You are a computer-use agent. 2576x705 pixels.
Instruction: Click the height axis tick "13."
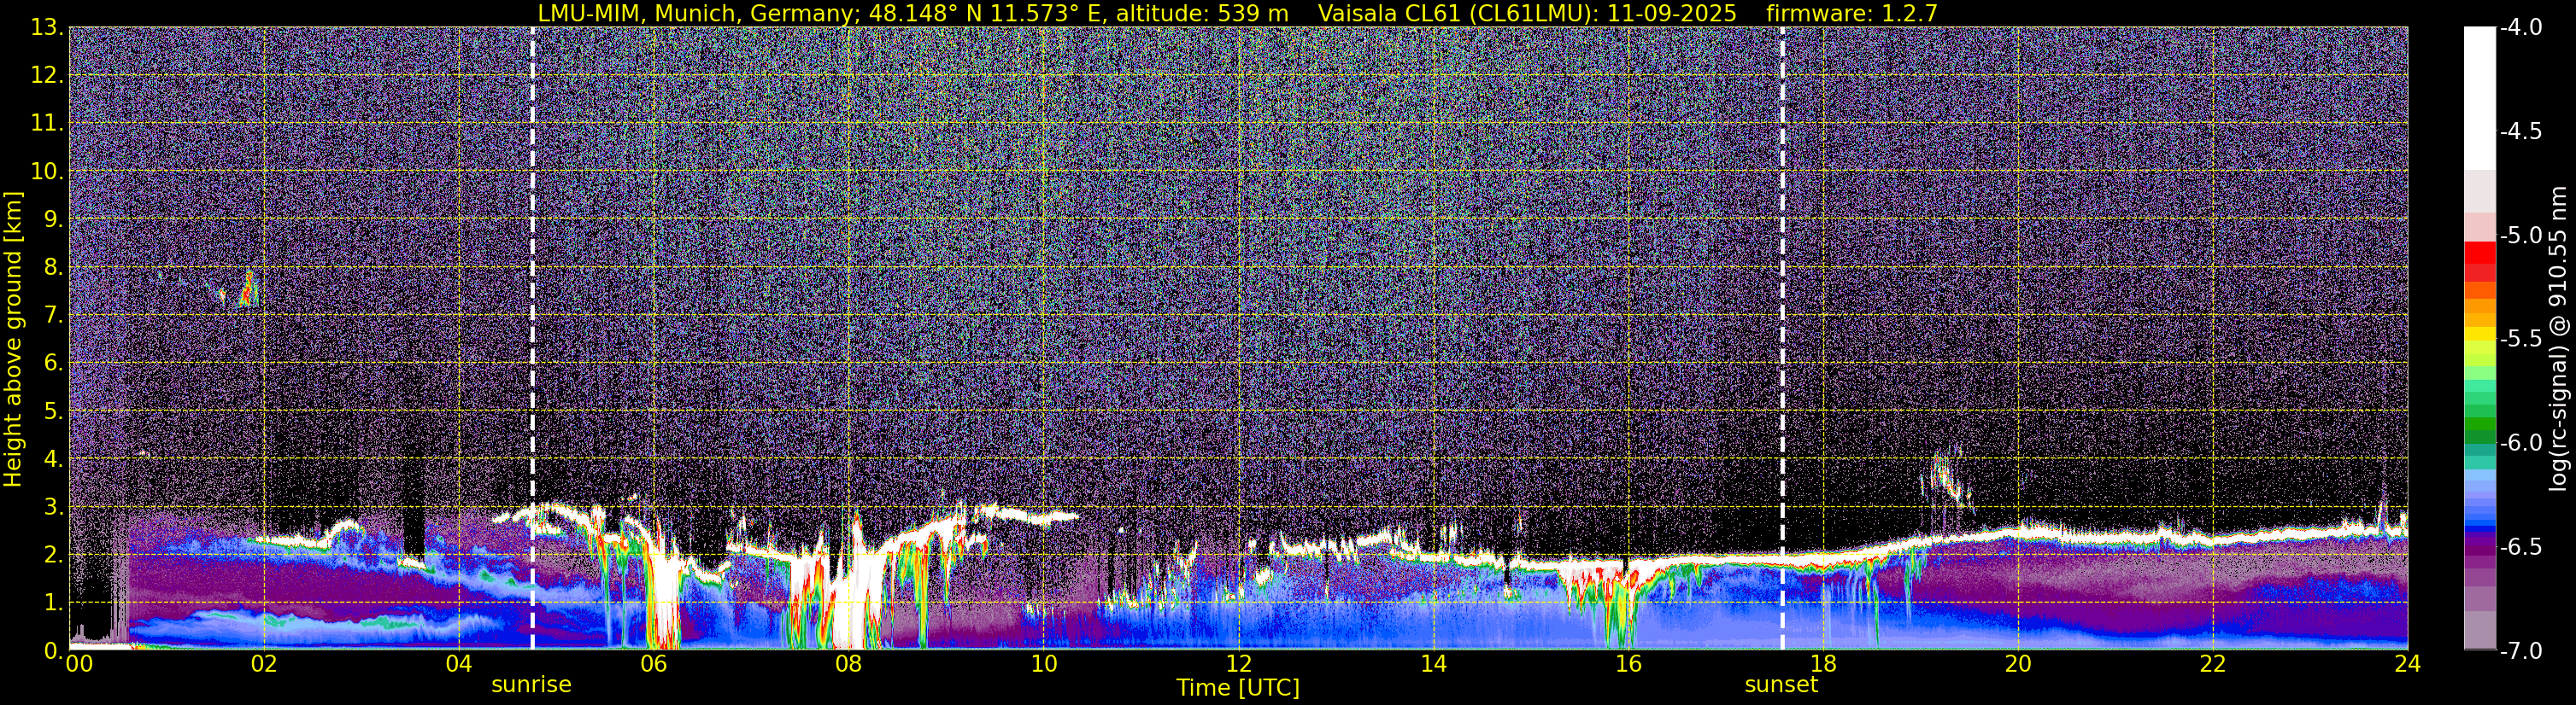[46, 28]
